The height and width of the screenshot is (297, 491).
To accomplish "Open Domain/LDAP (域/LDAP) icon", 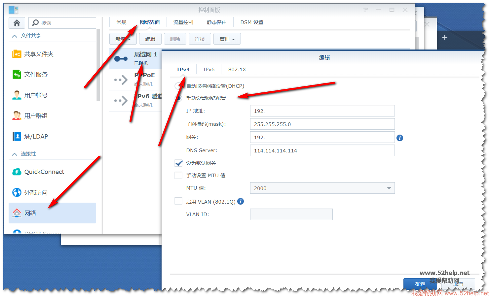I will point(17,136).
